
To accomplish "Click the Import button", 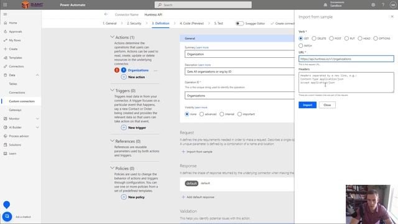I will [307, 105].
